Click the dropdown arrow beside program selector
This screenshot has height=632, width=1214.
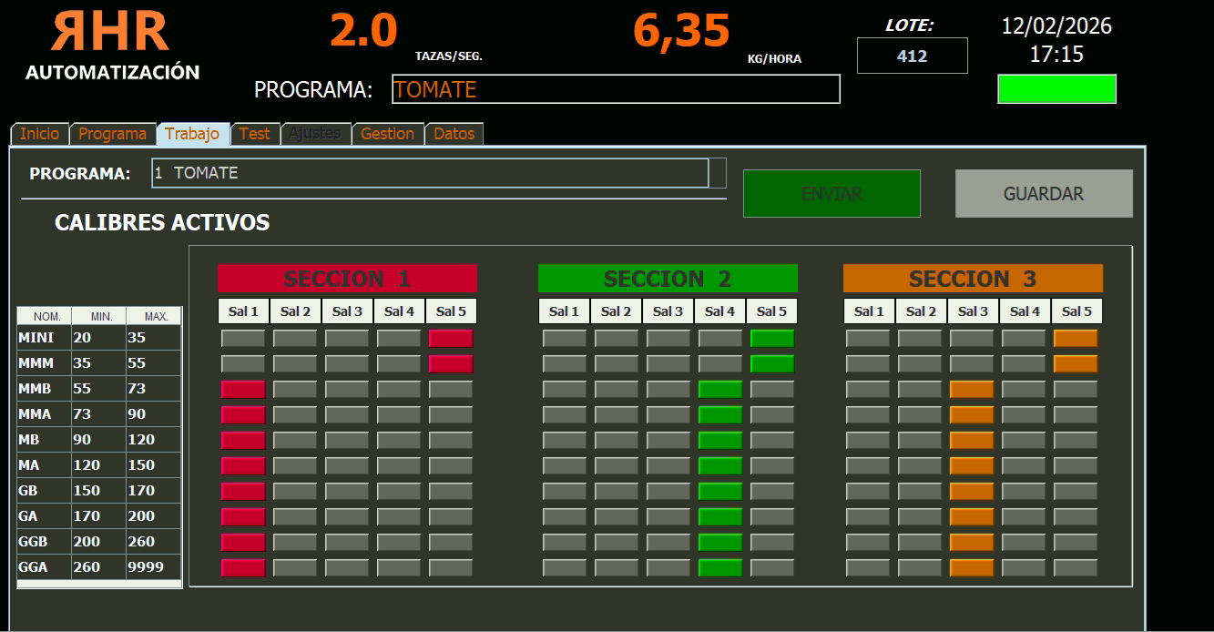718,173
